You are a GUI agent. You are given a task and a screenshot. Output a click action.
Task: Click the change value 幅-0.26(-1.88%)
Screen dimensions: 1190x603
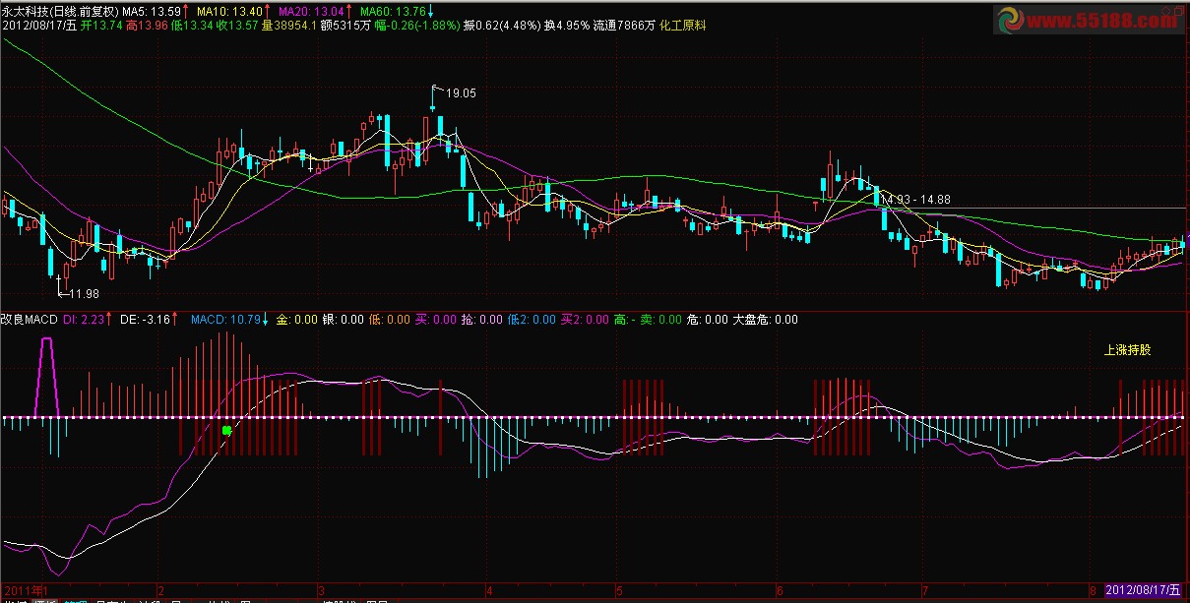tap(416, 25)
